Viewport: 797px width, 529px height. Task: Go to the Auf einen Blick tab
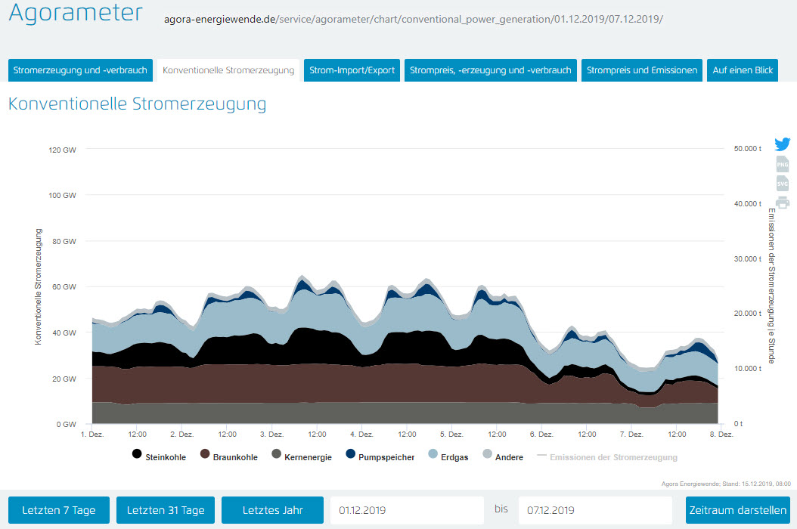pos(743,70)
